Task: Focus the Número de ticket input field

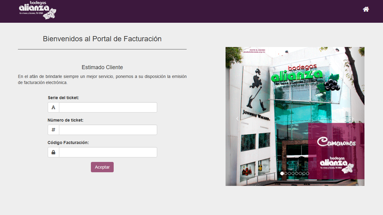Action: pos(108,130)
